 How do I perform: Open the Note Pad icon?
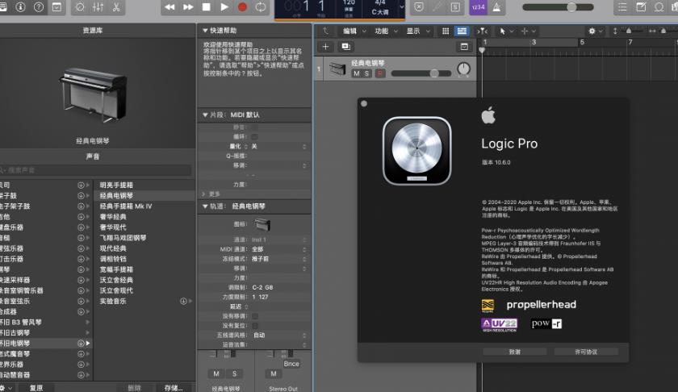(641, 7)
